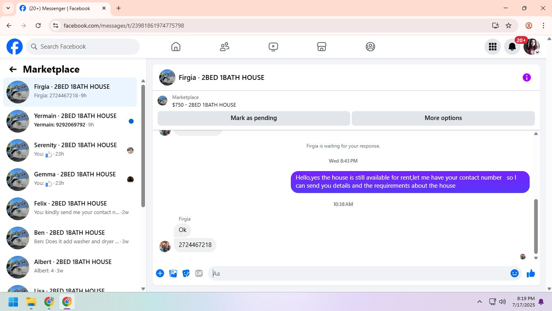The image size is (552, 311).
Task: Bookmark this page with the star icon
Action: pyautogui.click(x=509, y=26)
